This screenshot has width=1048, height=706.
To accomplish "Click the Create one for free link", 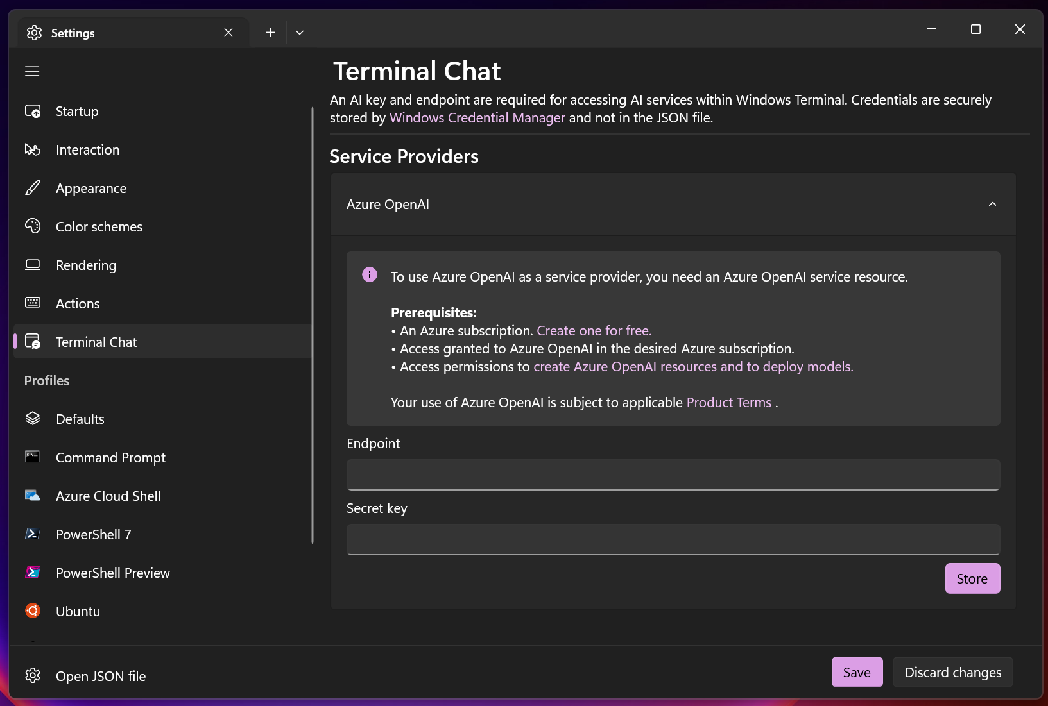I will point(593,330).
